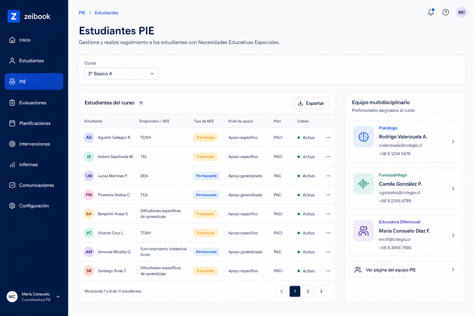Click the Fonoaudiólogo sound wave icon

[363, 184]
